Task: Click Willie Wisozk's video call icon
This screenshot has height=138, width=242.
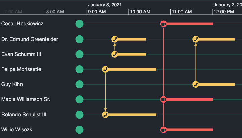Action: tap(163, 130)
